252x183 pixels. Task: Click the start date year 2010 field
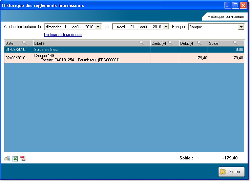pyautogui.click(x=89, y=27)
